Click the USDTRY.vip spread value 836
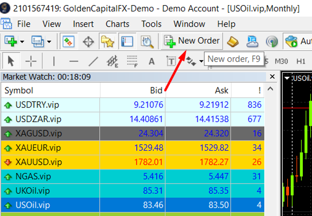Image resolution: width=312 pixels, height=216 pixels. (x=254, y=105)
